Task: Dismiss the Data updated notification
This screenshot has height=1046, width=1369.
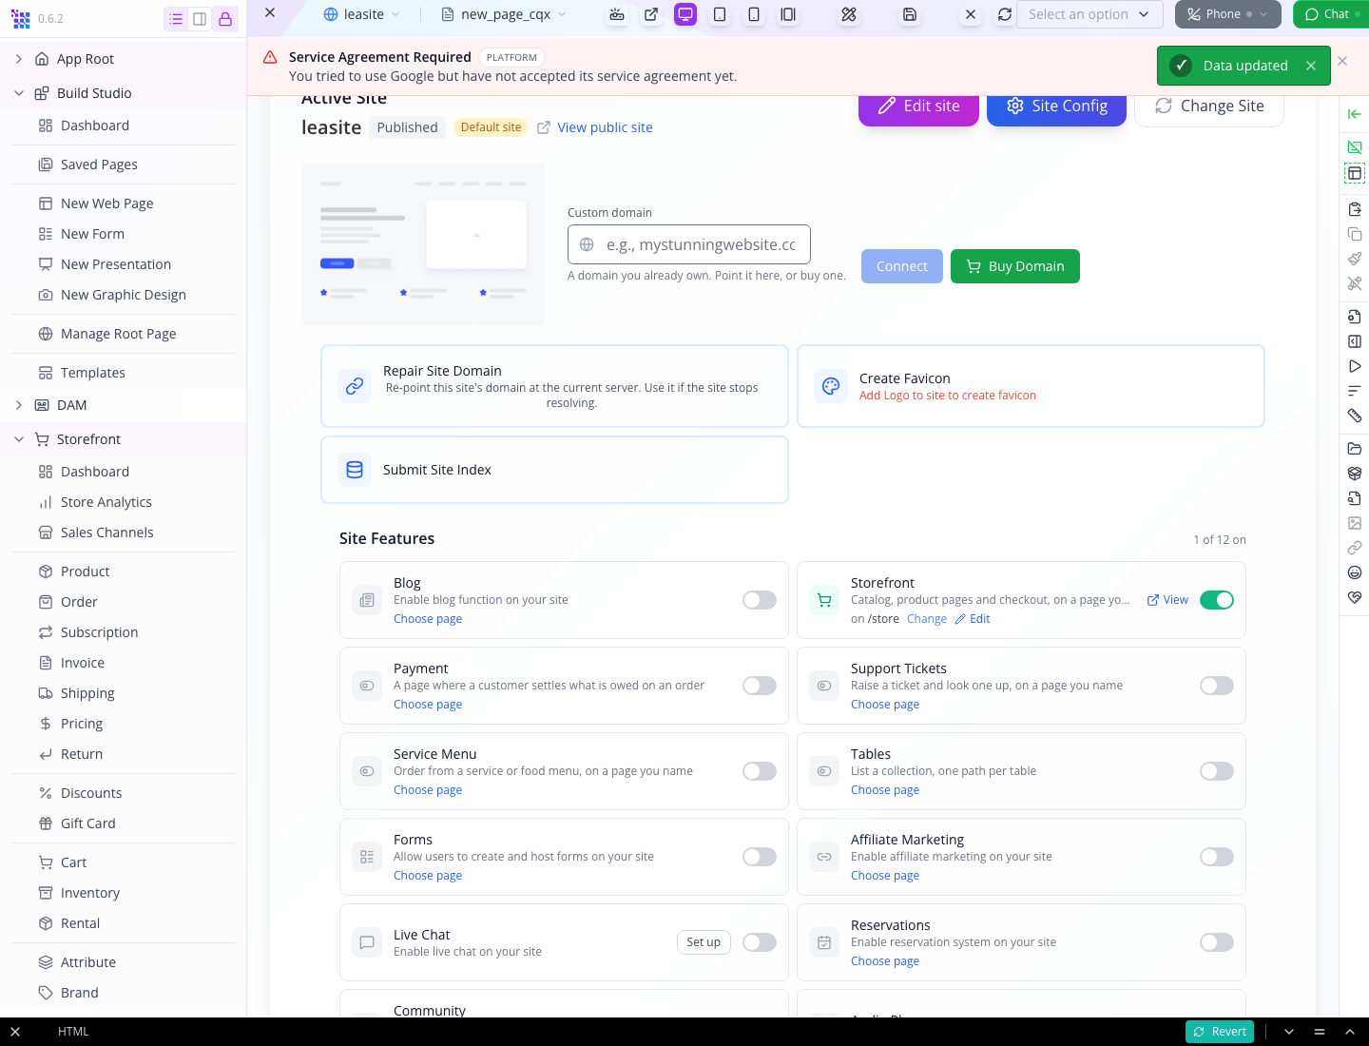Action: pyautogui.click(x=1311, y=66)
